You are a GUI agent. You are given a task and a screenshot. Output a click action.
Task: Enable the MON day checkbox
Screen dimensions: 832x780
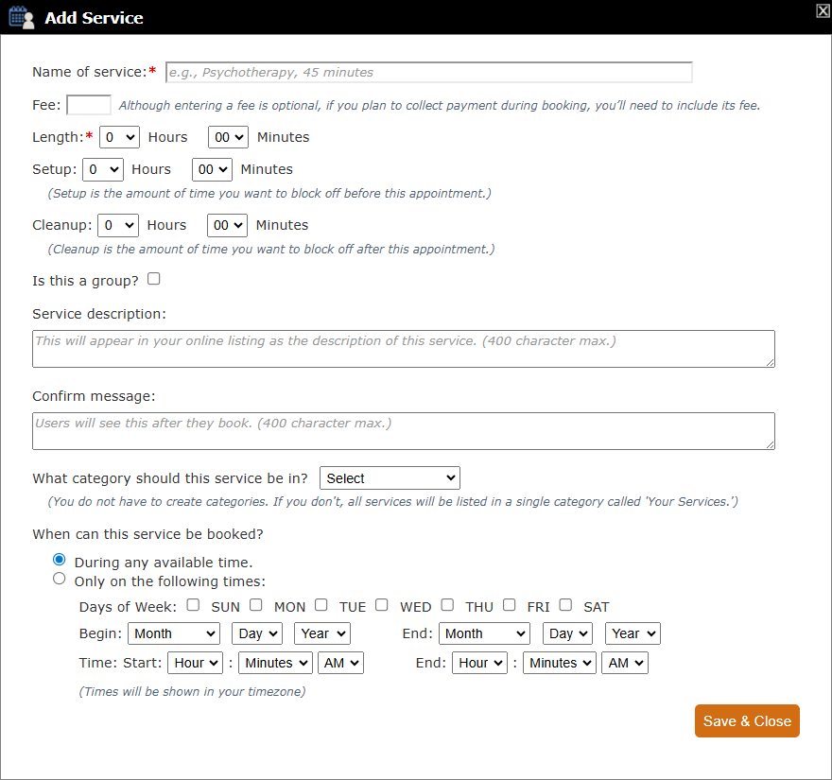click(x=256, y=605)
